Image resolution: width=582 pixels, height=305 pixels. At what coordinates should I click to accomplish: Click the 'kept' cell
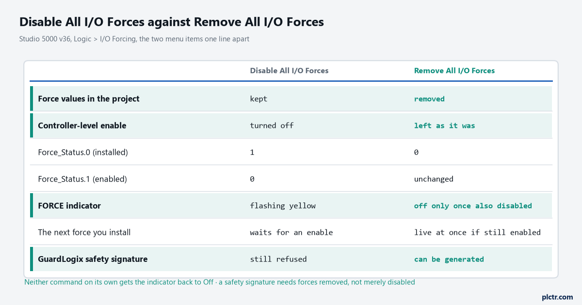coord(259,99)
